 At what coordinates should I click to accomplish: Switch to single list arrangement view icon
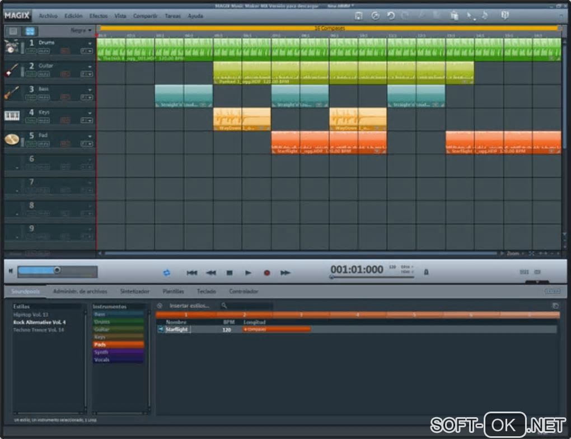pos(13,31)
